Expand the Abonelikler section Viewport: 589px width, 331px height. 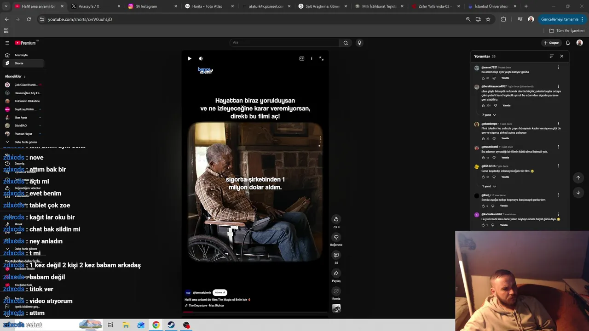(15, 76)
